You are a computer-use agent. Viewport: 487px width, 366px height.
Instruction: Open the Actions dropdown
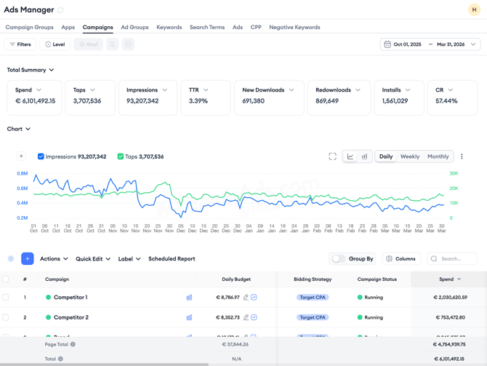point(54,259)
